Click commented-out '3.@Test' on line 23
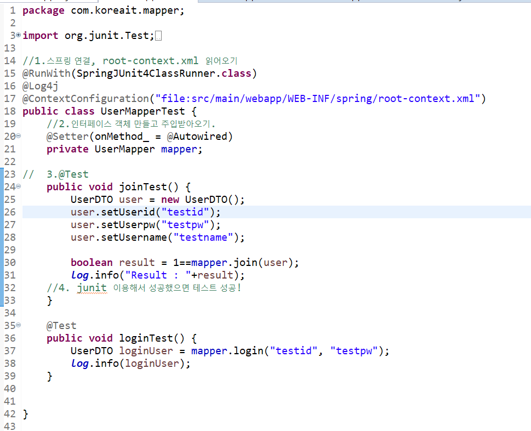This screenshot has width=531, height=431. coord(67,174)
